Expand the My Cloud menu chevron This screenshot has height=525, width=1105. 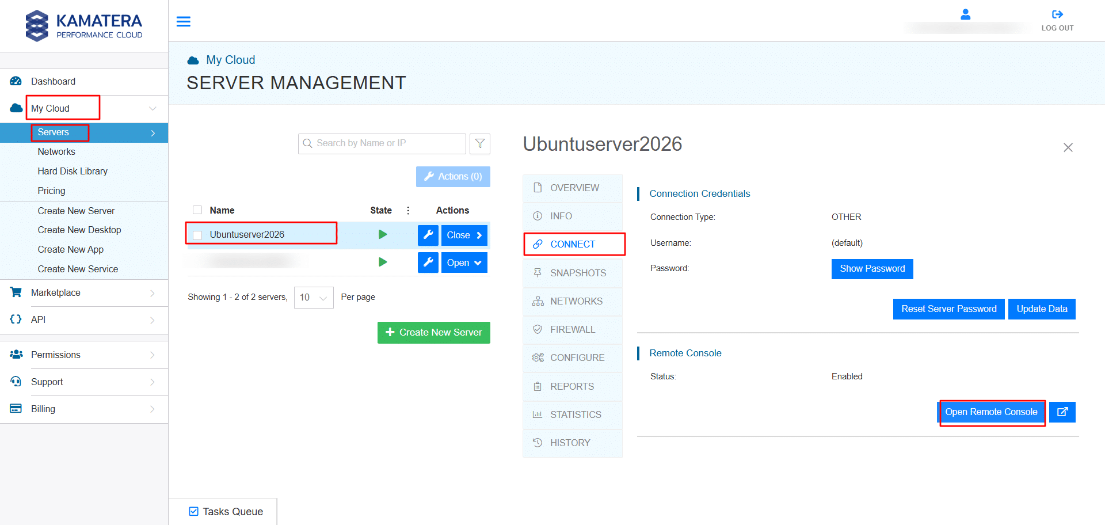coord(153,108)
